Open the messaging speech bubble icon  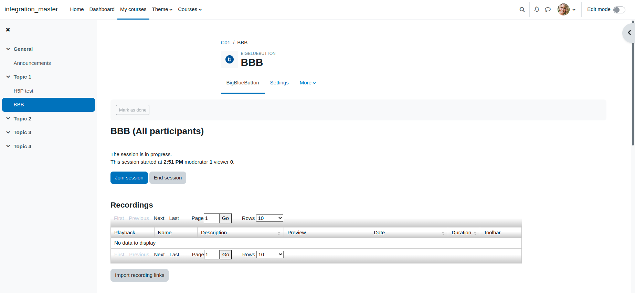[x=548, y=10]
